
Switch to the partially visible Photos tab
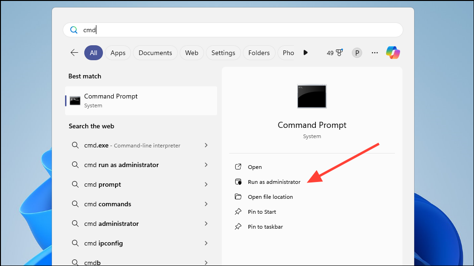pyautogui.click(x=286, y=53)
